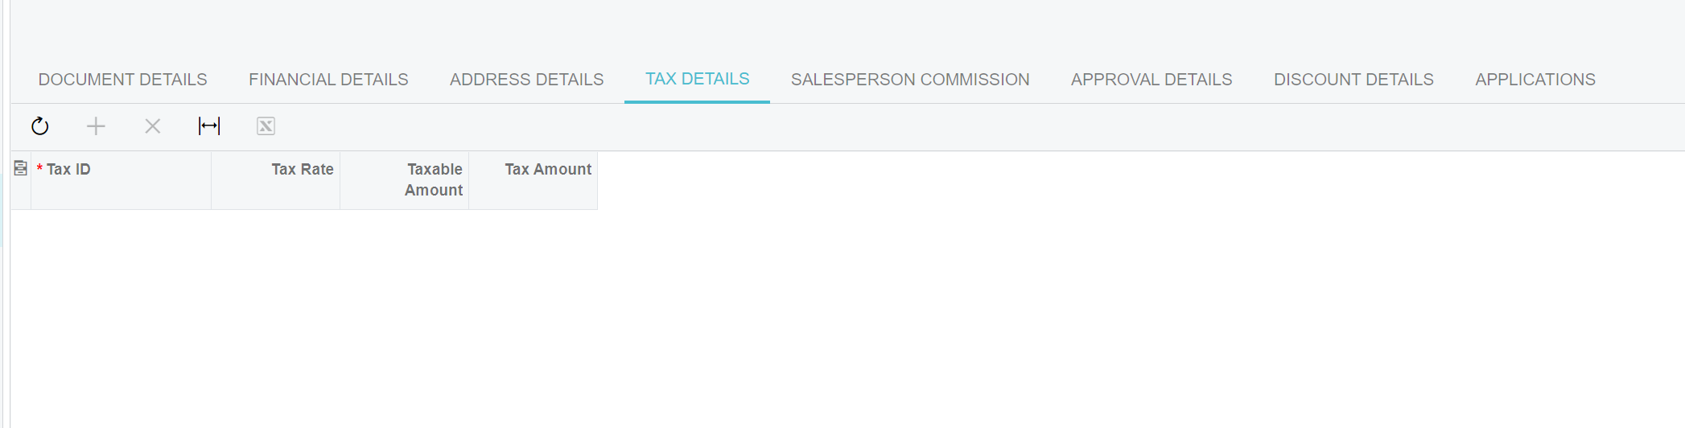Click the empty grid body below headers

[x=845, y=319]
